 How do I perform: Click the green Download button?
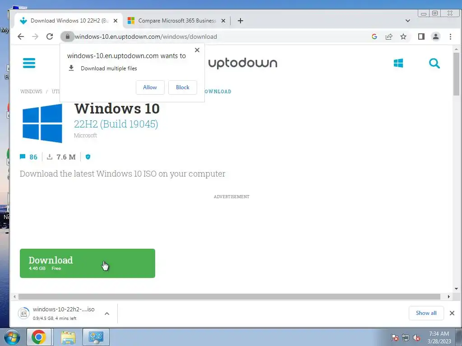pos(88,263)
